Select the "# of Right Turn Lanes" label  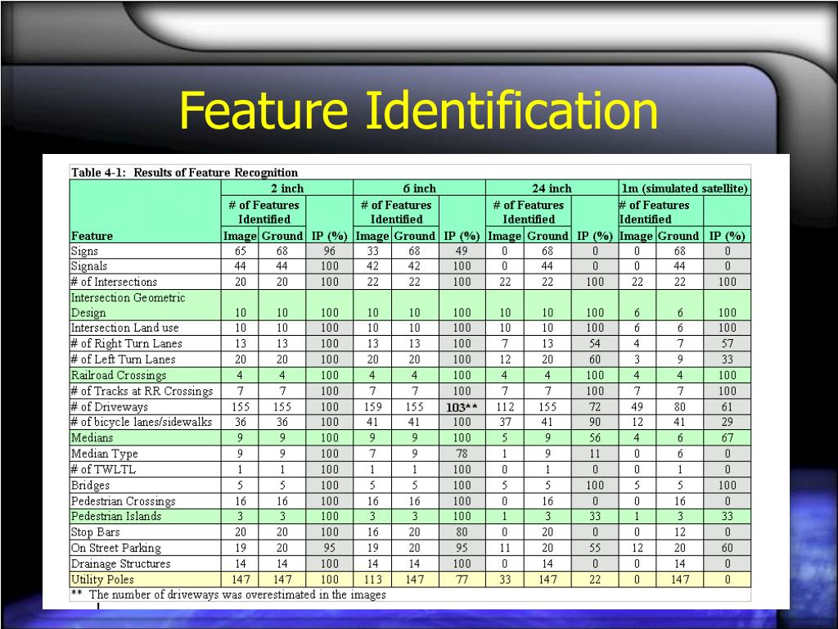point(126,343)
